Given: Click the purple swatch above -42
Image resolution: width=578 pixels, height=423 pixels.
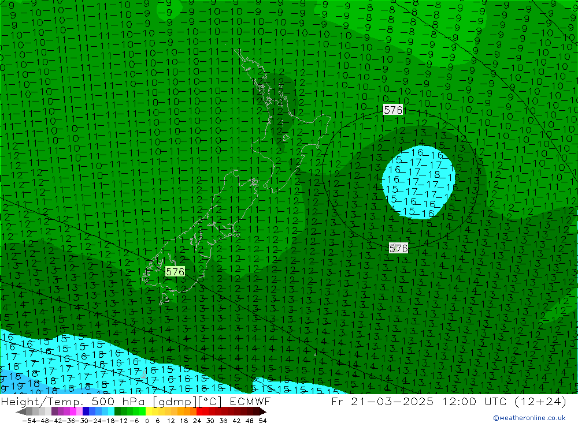Looking at the screenshot, I should 54,411.
